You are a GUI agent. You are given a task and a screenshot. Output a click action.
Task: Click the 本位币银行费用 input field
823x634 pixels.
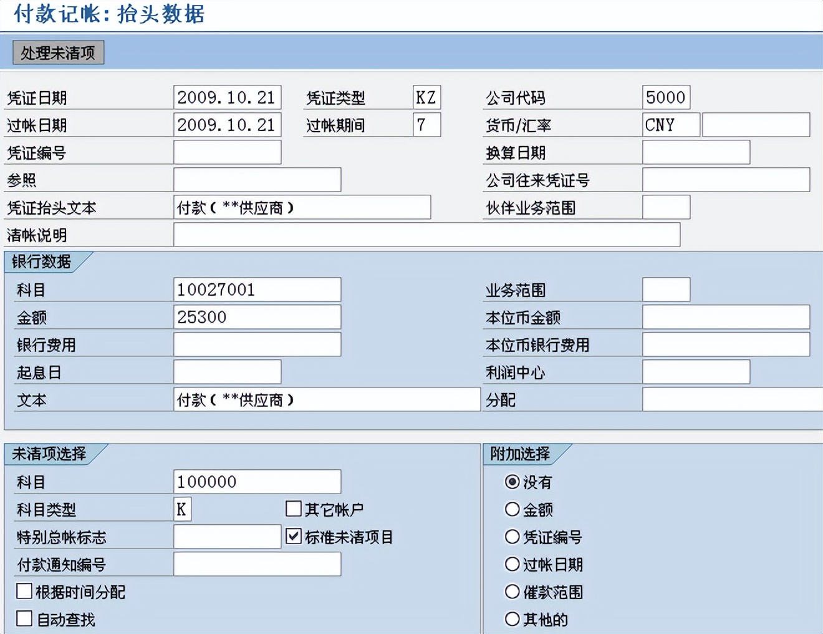pos(725,344)
